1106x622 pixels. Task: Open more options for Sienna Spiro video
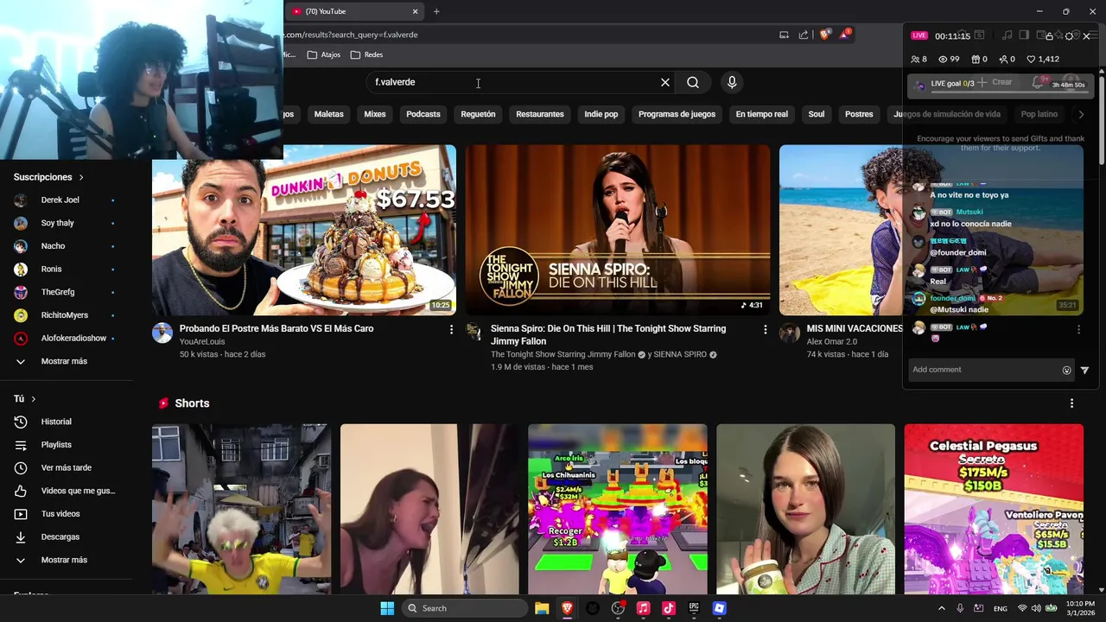coord(765,329)
